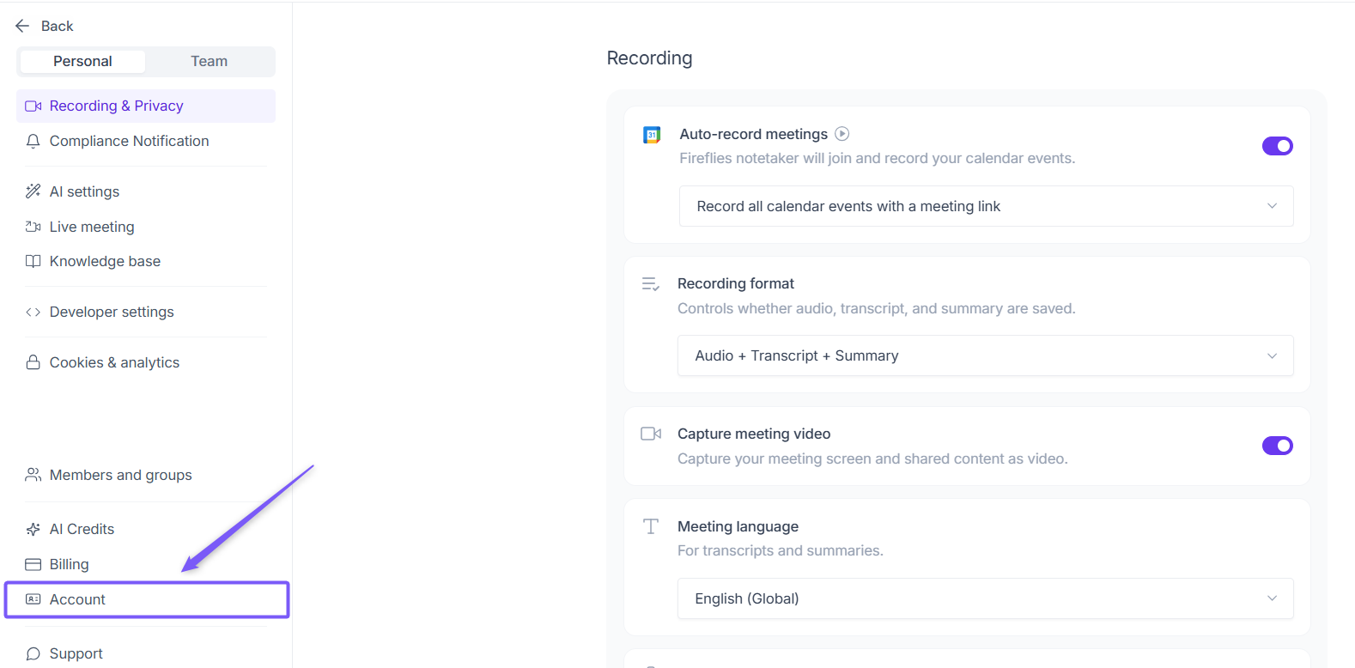Click the Capture meeting video title
1355x668 pixels.
(754, 434)
